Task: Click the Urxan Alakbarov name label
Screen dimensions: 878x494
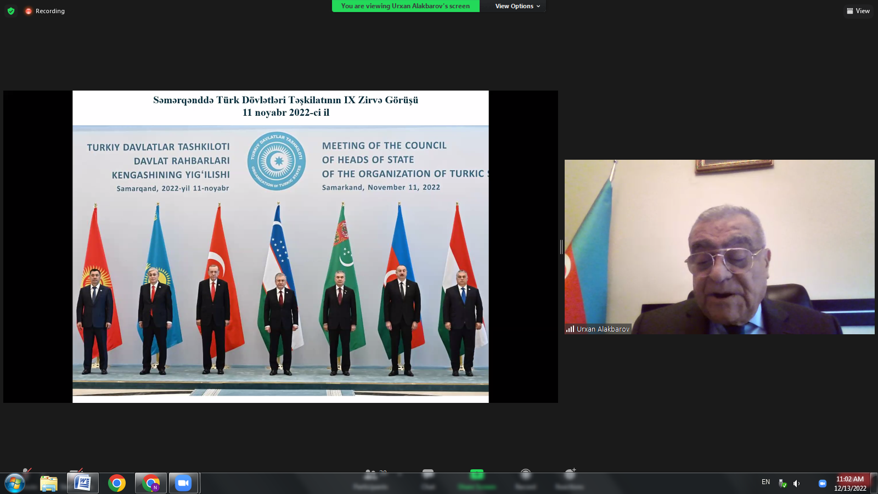Action: (x=602, y=329)
